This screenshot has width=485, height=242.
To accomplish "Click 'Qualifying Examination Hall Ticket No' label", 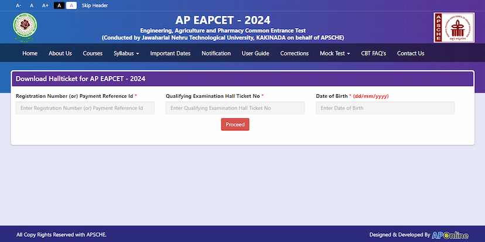I will pos(213,96).
